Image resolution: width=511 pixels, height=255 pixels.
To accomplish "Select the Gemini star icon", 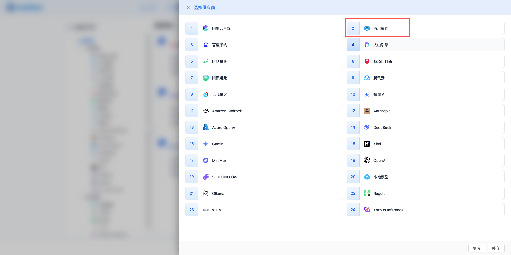I will click(205, 144).
